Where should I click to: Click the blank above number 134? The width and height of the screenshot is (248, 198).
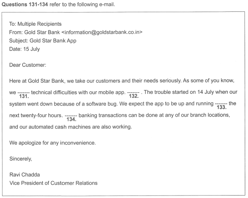click(x=71, y=116)
